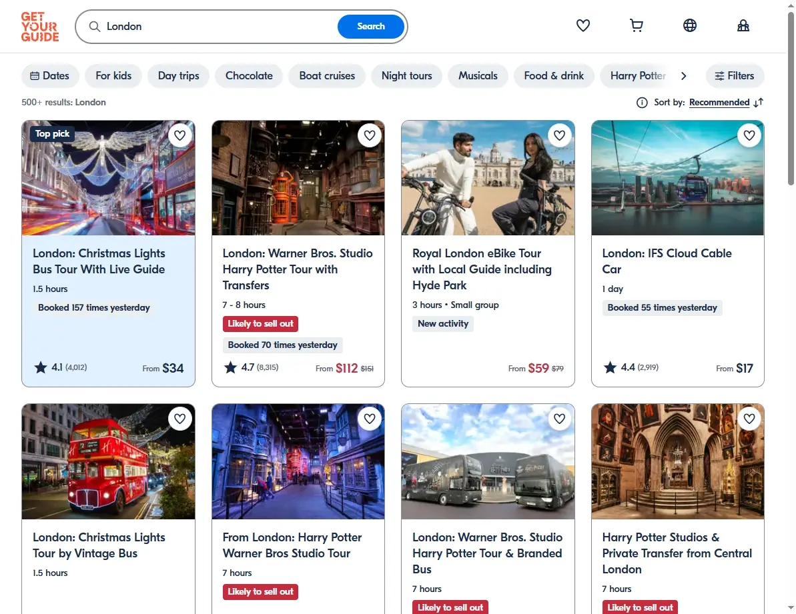
Task: Click the $59 discounted price
Action: (538, 368)
